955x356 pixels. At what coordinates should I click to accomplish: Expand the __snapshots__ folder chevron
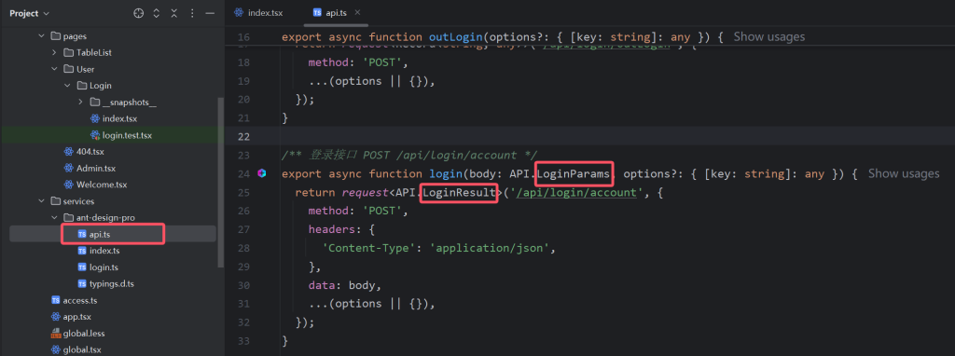coord(80,102)
